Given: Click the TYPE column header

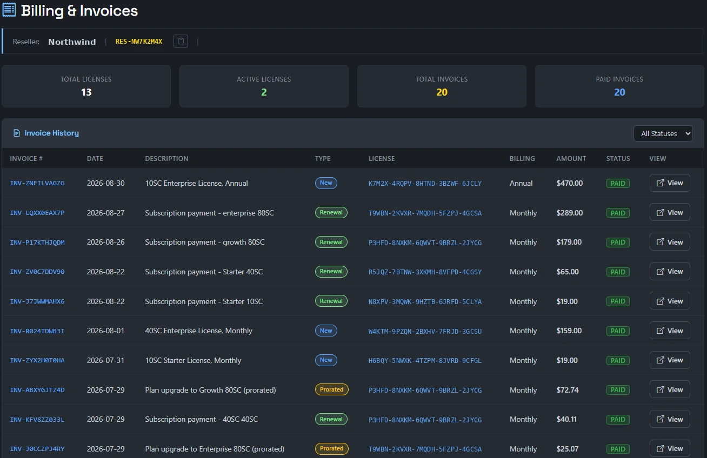Looking at the screenshot, I should point(323,159).
